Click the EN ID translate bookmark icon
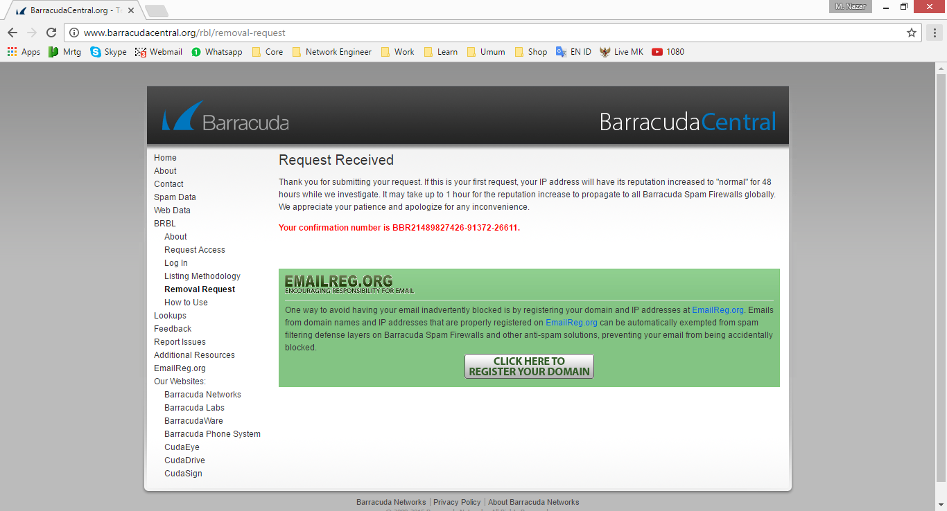This screenshot has width=947, height=511. pyautogui.click(x=560, y=51)
